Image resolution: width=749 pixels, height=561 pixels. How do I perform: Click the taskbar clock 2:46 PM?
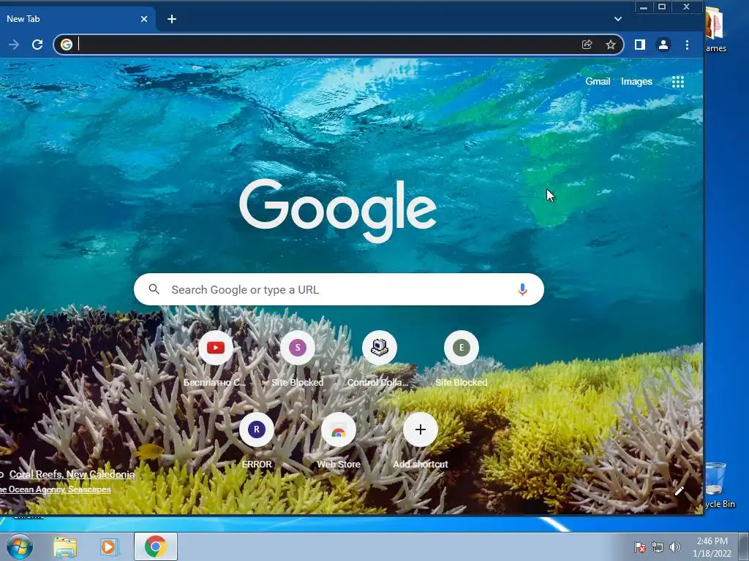pos(712,546)
